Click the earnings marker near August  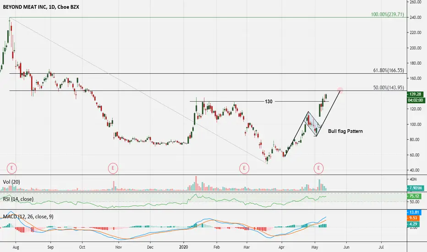tap(12, 168)
